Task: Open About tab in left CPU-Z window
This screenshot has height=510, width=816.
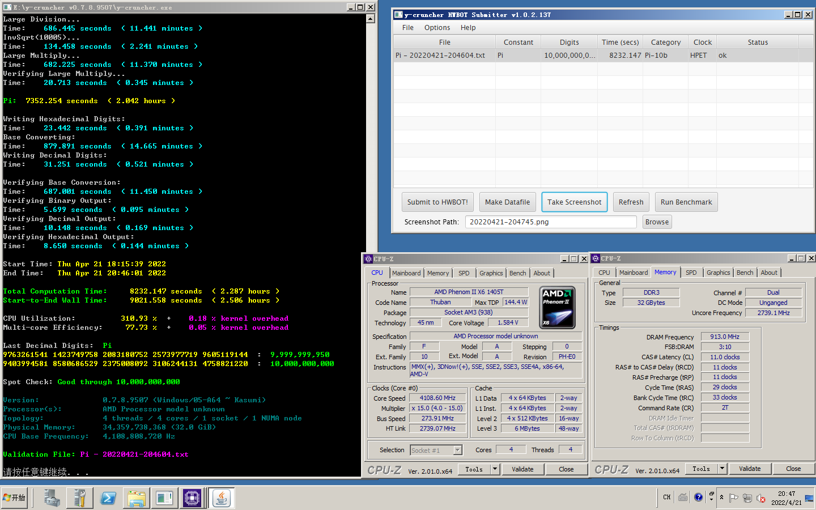Action: (542, 273)
